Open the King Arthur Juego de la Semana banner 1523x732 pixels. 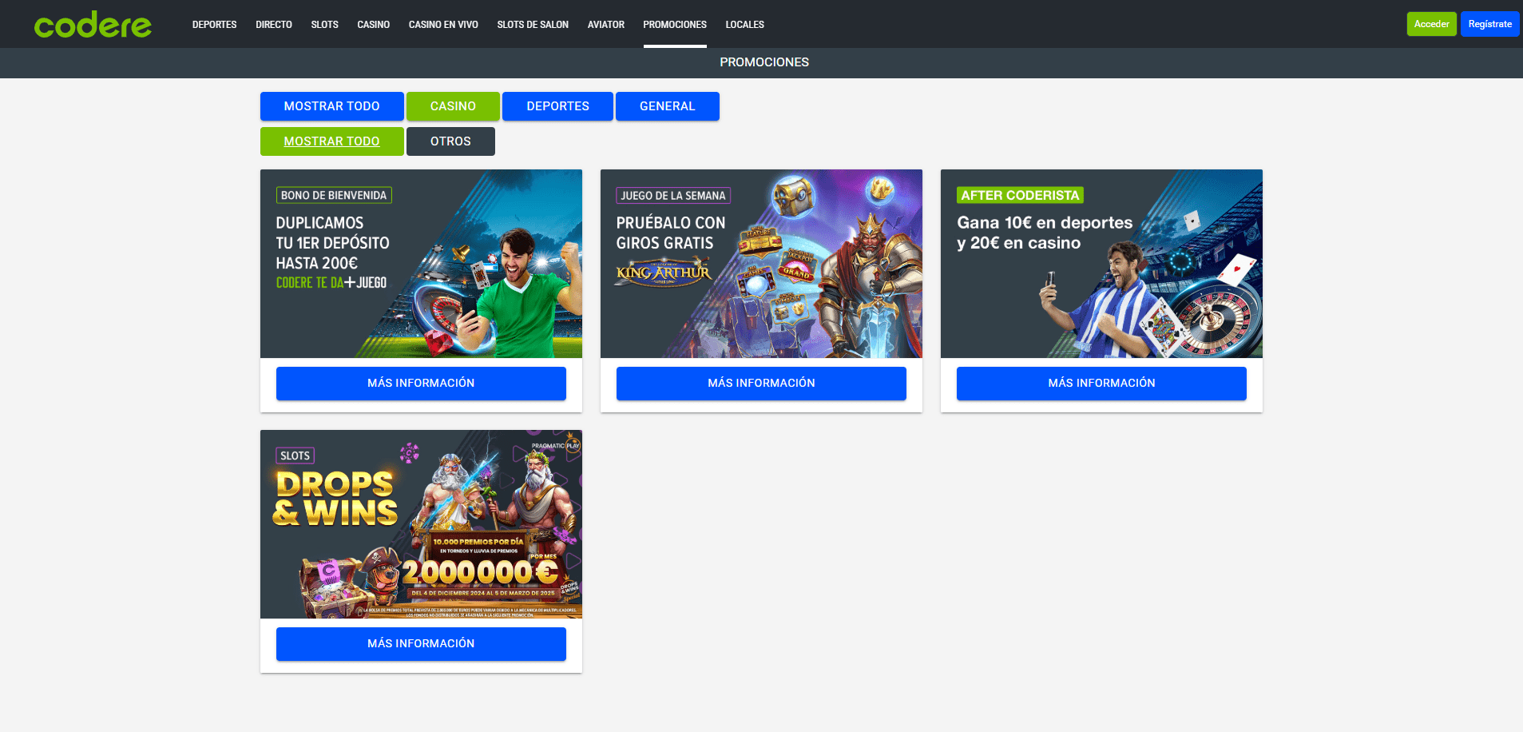click(x=761, y=264)
